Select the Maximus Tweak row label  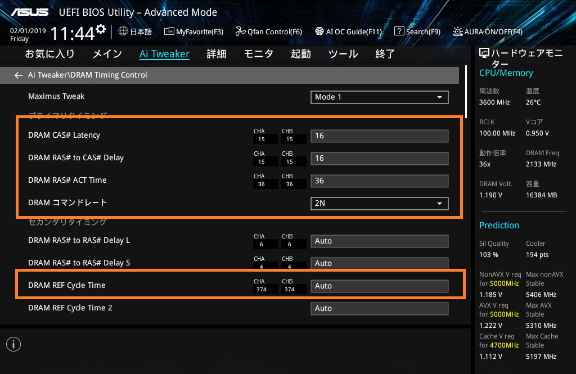click(56, 96)
